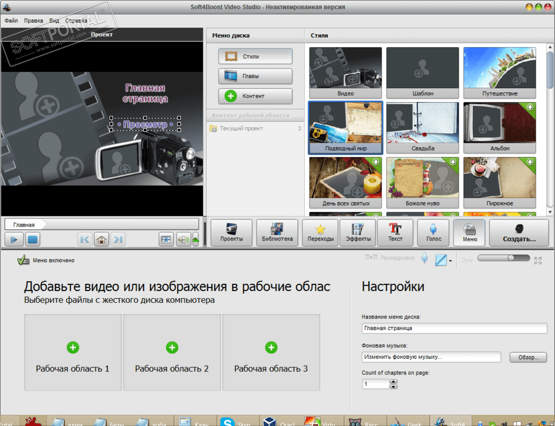Select the Главная breadcrumb tab in preview
555x426 pixels.
24,224
